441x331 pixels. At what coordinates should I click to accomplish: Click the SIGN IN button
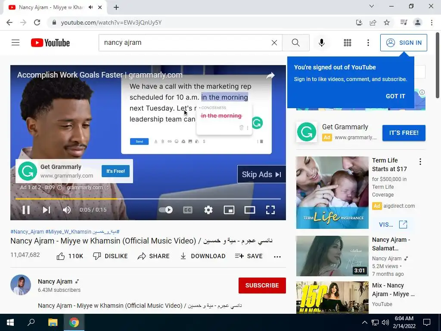tap(404, 43)
